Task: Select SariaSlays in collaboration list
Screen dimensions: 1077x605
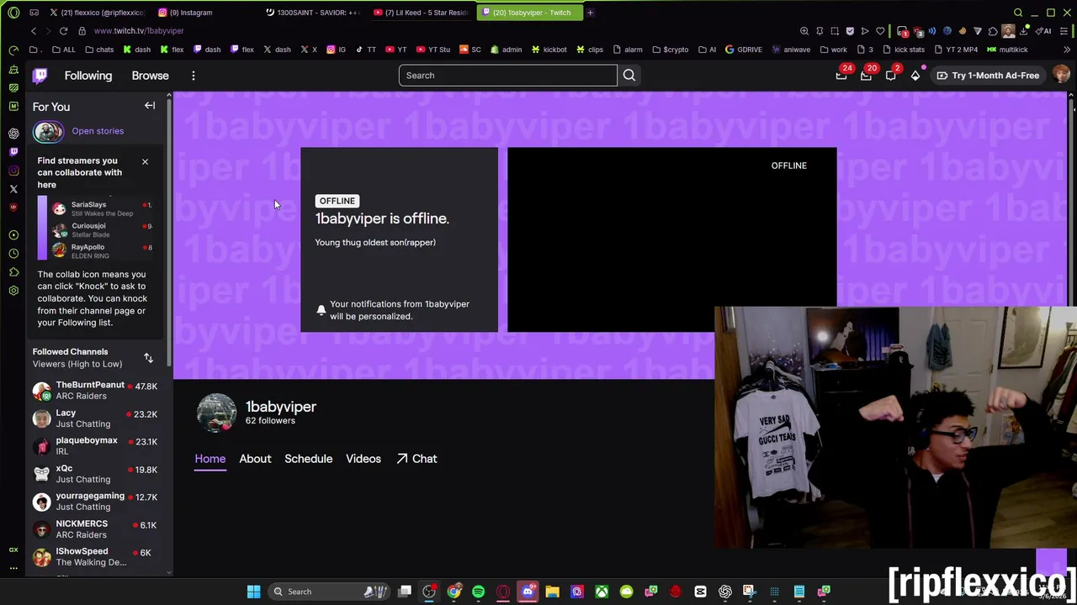Action: coord(101,208)
